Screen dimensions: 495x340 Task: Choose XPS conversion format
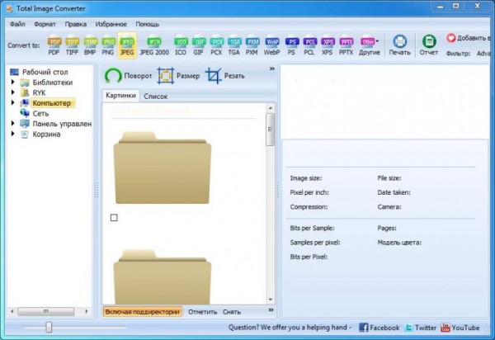tap(327, 45)
